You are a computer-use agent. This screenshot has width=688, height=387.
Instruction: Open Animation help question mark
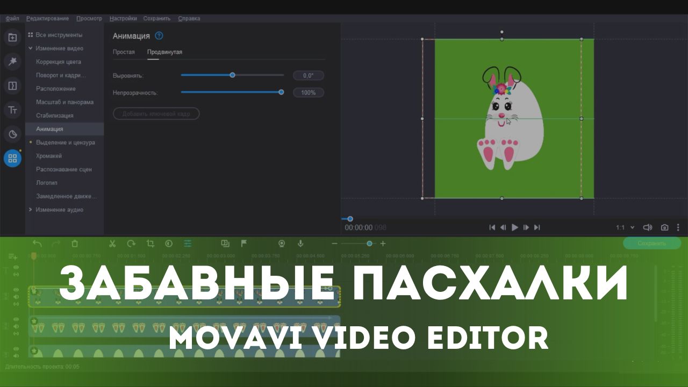tap(159, 36)
